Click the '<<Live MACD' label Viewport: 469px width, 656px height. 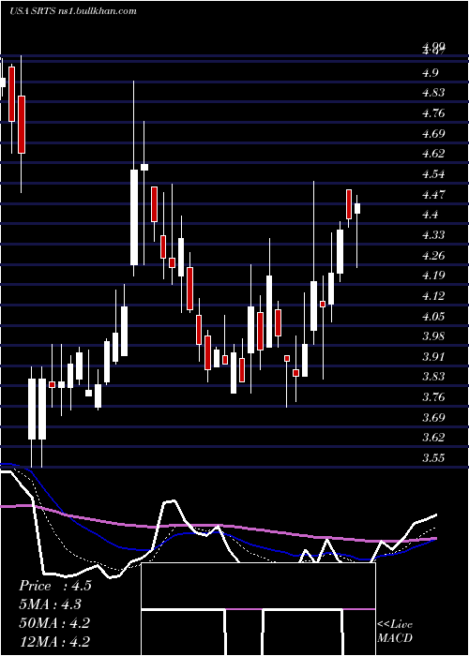pyautogui.click(x=395, y=631)
